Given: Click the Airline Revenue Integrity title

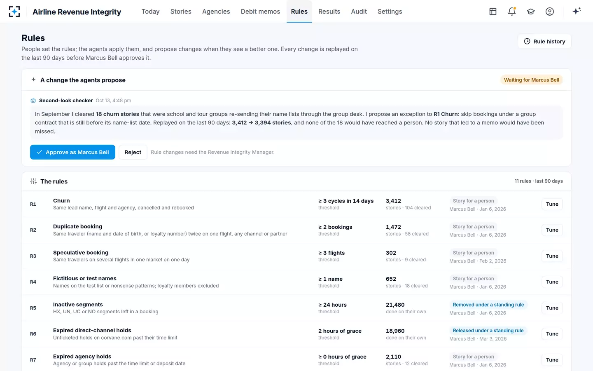Looking at the screenshot, I should [77, 12].
